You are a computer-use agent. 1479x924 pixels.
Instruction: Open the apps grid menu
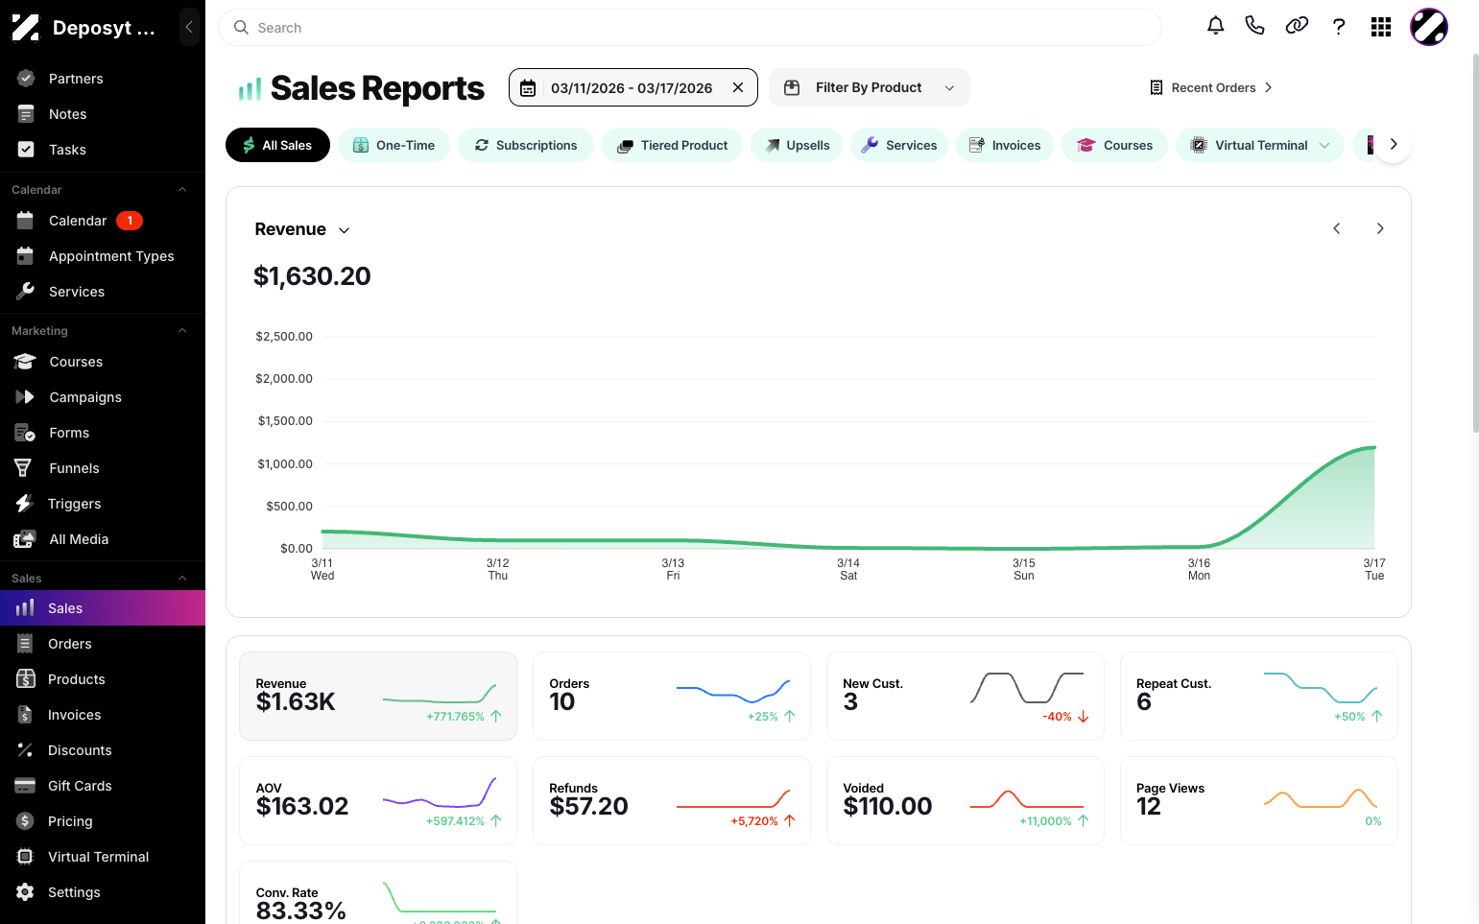pos(1381,27)
